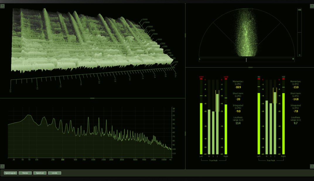Click the True Peak label under first meter
This screenshot has height=181, width=314.
tap(213, 160)
